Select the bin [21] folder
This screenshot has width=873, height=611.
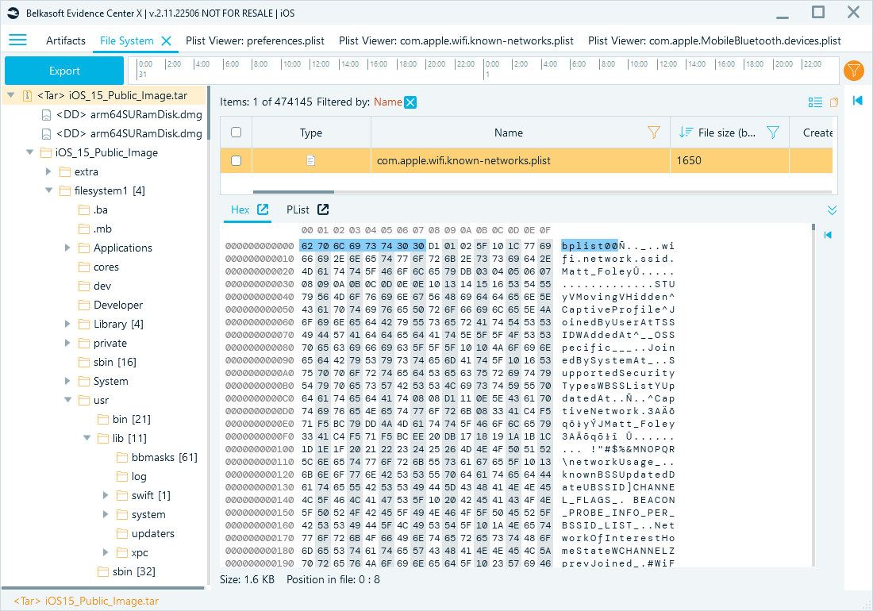pyautogui.click(x=124, y=419)
